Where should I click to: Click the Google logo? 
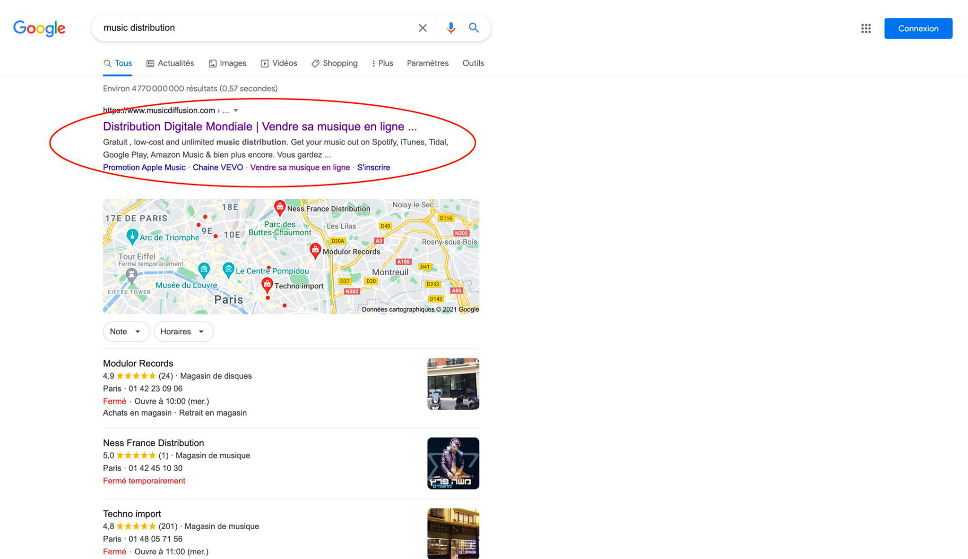tap(40, 28)
